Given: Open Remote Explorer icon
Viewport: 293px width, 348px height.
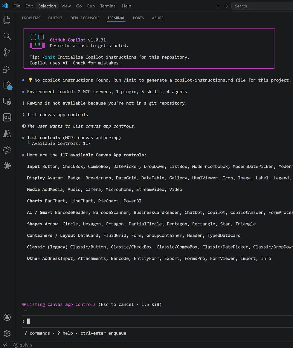Looking at the screenshot, I should (7, 101).
